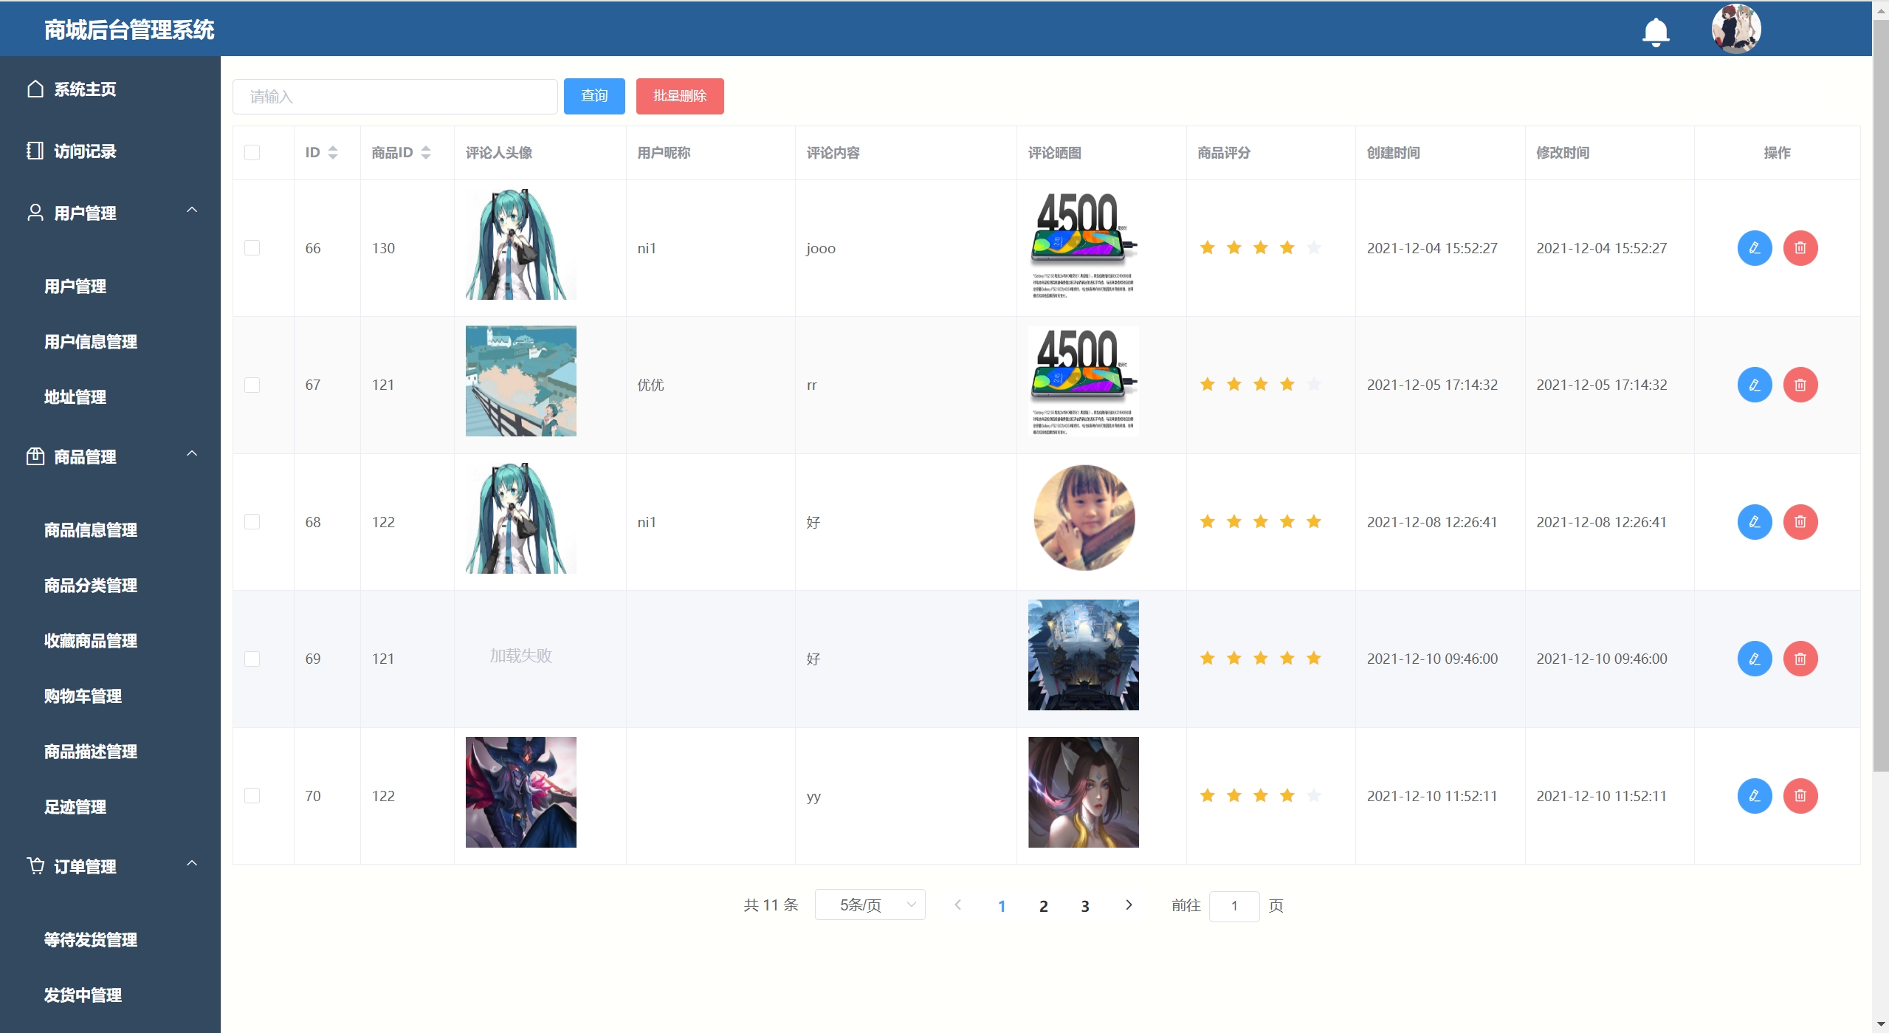The image size is (1889, 1033).
Task: Select the checkbox for row ID 69
Action: click(x=252, y=659)
